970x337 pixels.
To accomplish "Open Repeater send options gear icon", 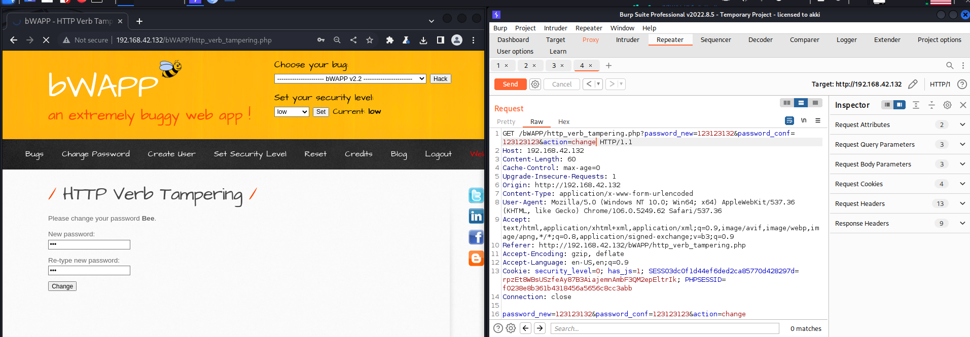I will (535, 85).
